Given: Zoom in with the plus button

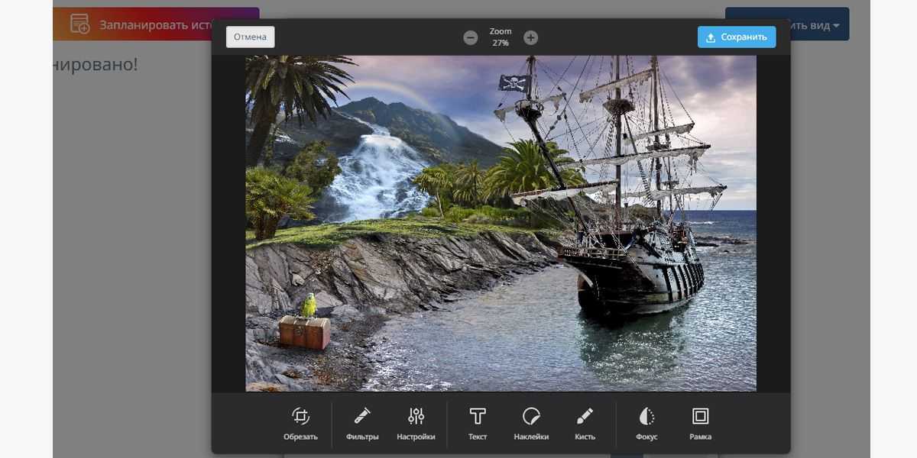Looking at the screenshot, I should click(x=531, y=37).
